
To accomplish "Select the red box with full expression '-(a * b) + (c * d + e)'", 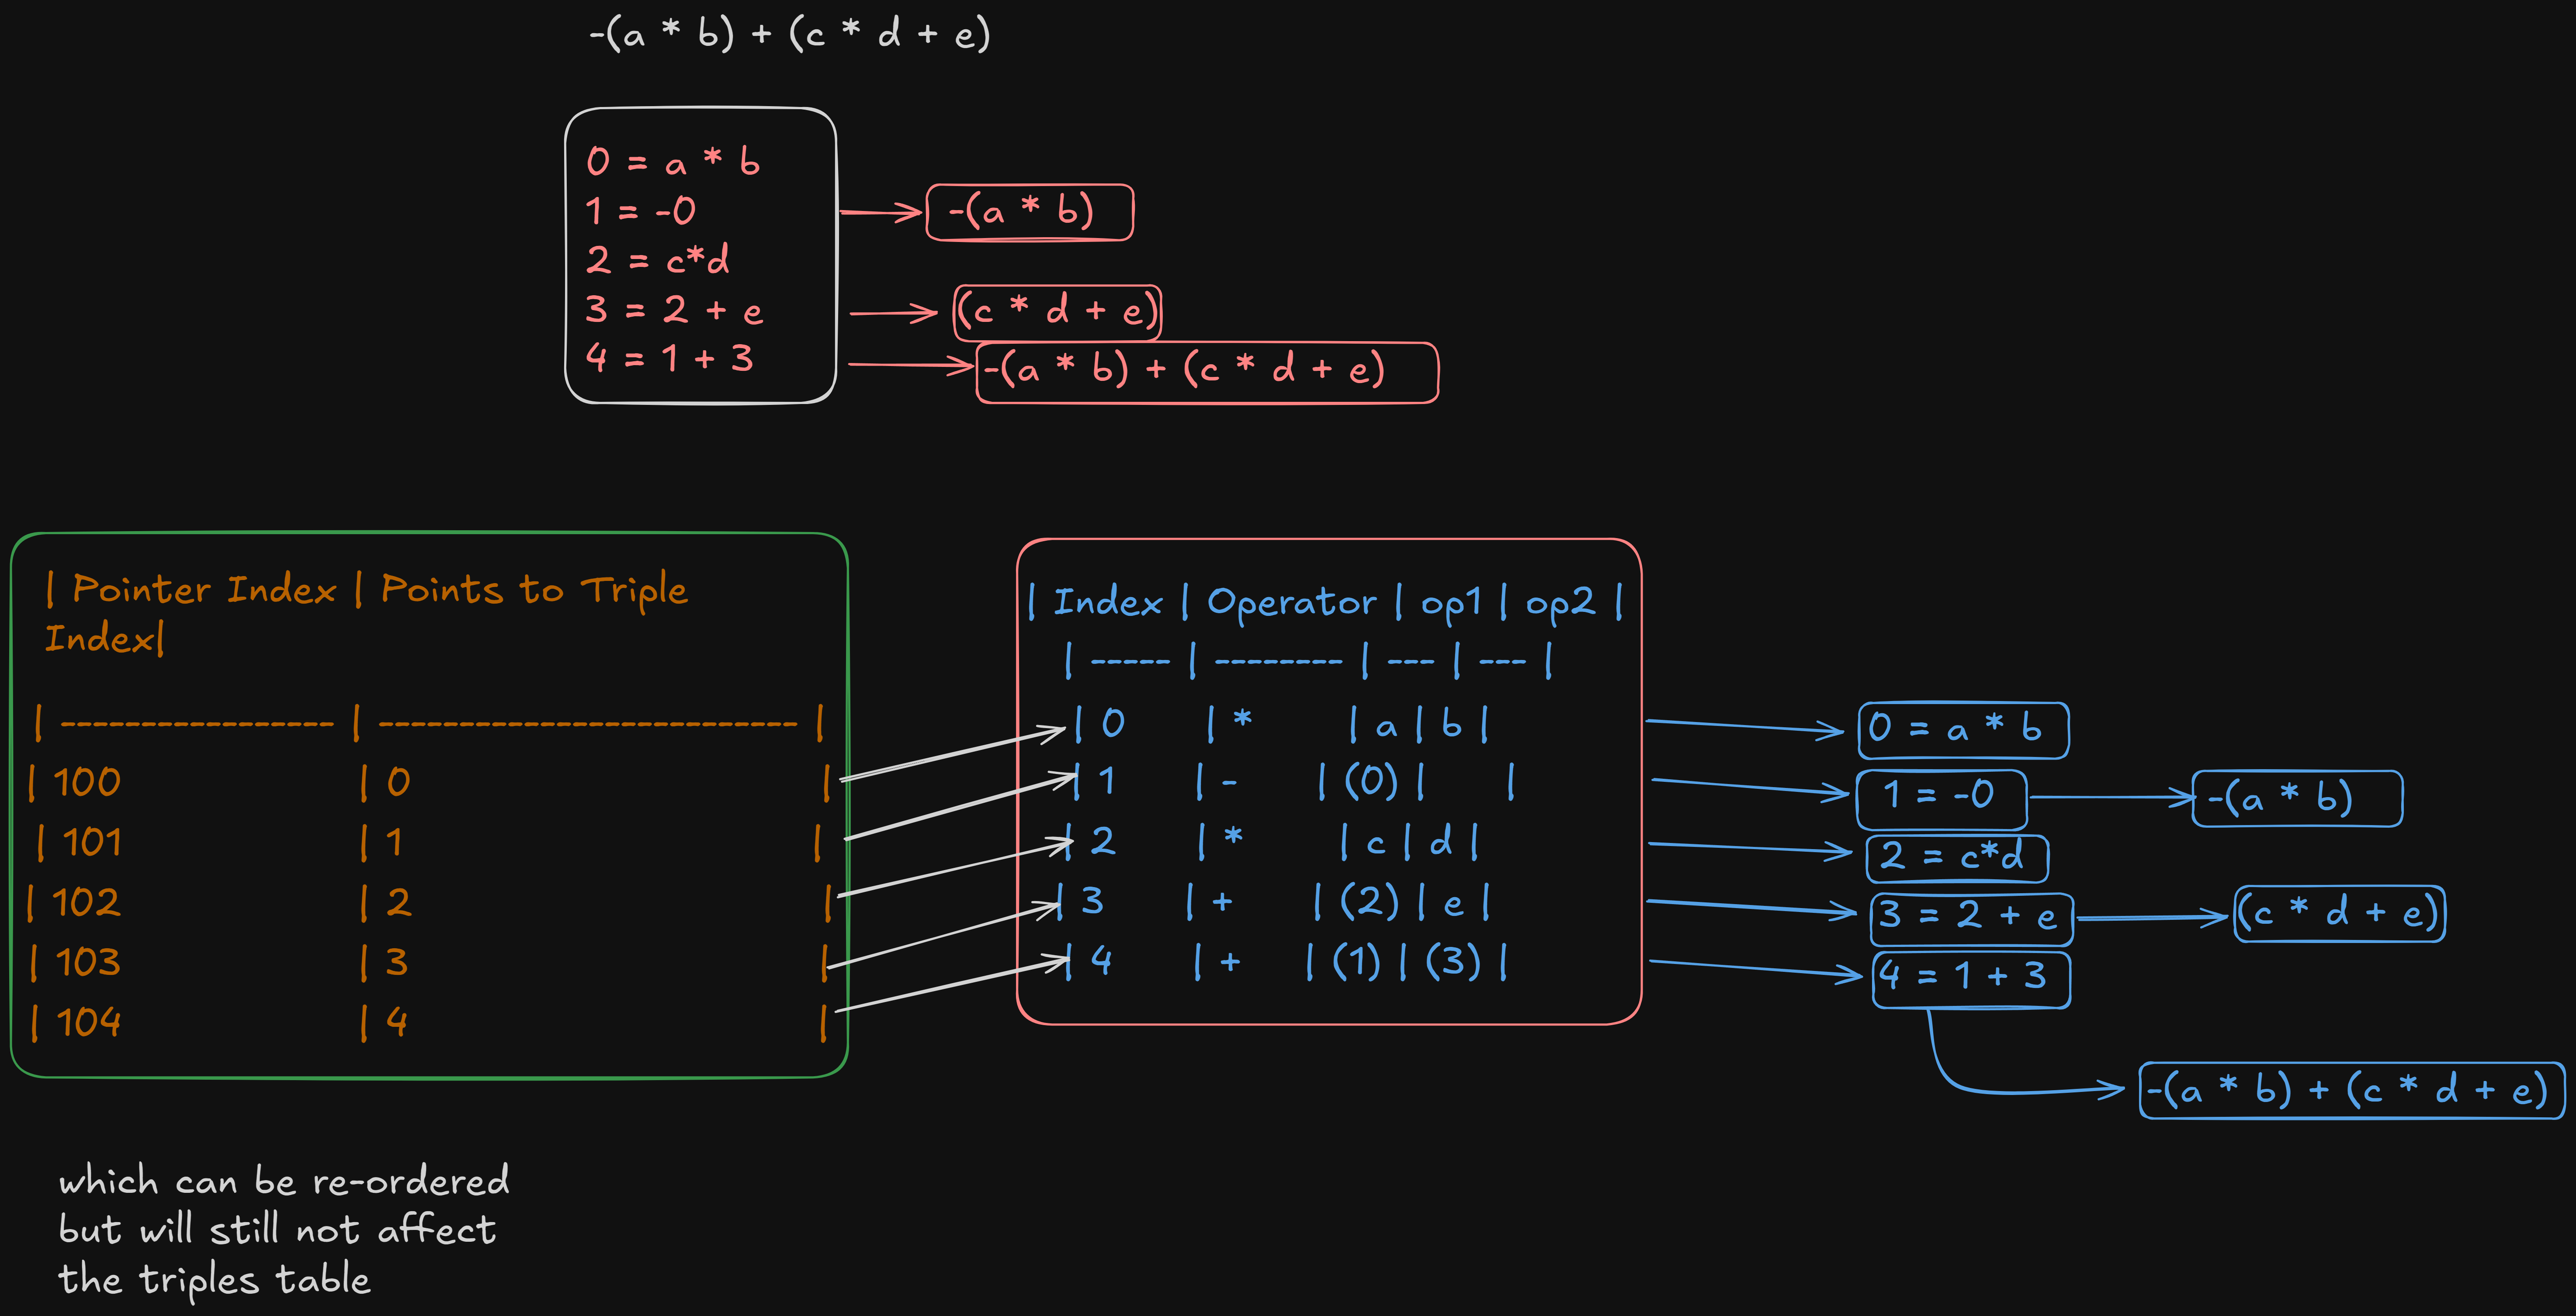I will (x=1207, y=372).
